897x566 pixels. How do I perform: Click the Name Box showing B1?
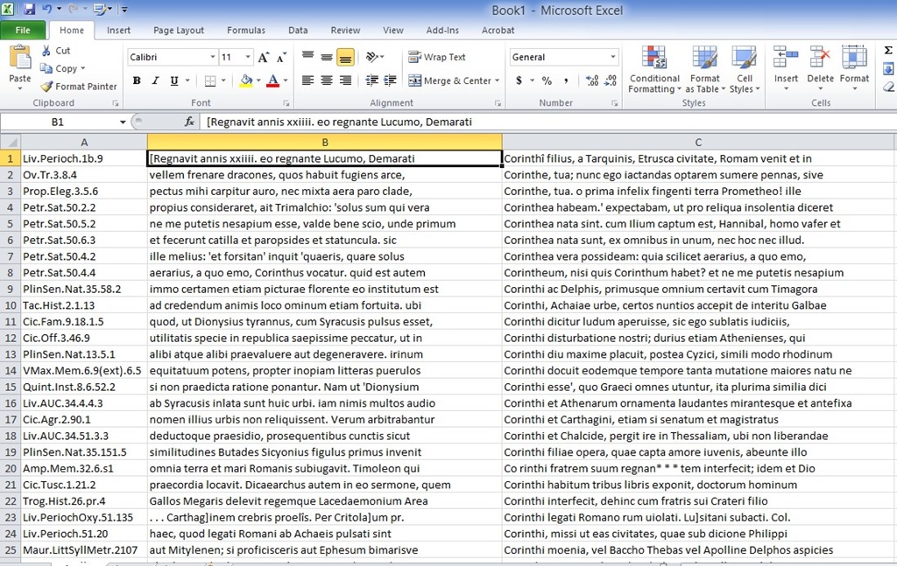pyautogui.click(x=58, y=122)
